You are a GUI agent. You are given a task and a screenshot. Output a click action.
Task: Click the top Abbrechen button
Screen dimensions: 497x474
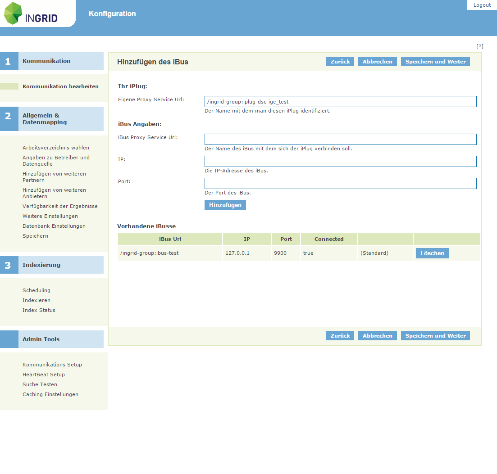(377, 62)
